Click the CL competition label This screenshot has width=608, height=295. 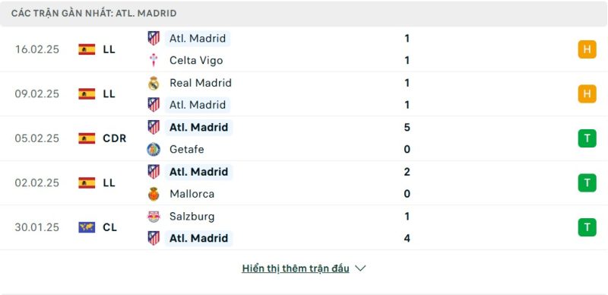pyautogui.click(x=109, y=227)
